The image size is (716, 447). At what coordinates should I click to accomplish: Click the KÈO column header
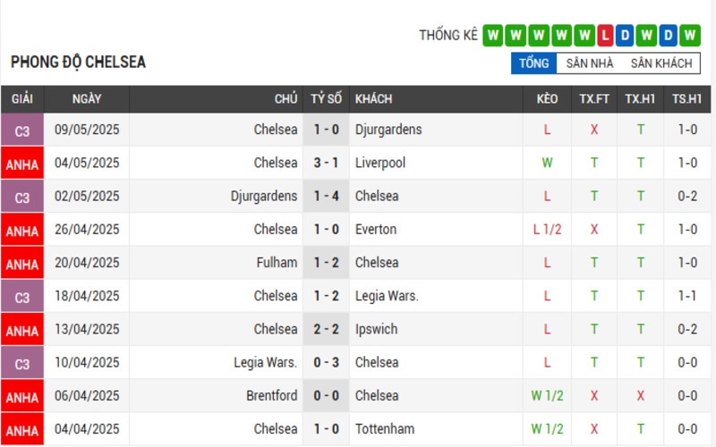pyautogui.click(x=547, y=99)
